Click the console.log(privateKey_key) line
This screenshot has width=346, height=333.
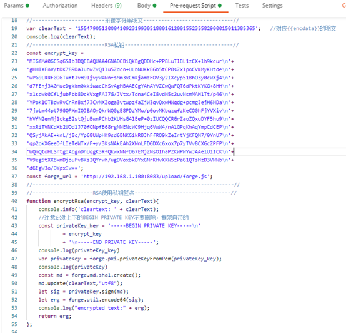pos(79,250)
